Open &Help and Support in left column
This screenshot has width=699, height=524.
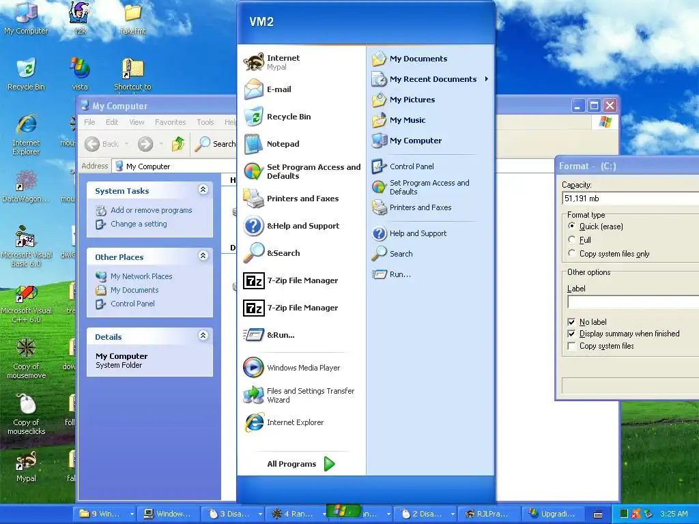[301, 226]
